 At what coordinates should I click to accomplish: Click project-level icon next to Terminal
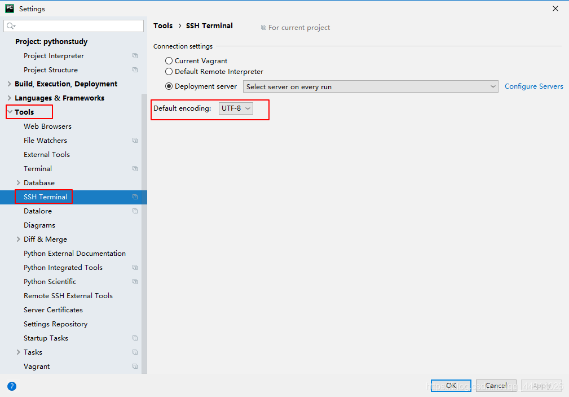coord(135,169)
